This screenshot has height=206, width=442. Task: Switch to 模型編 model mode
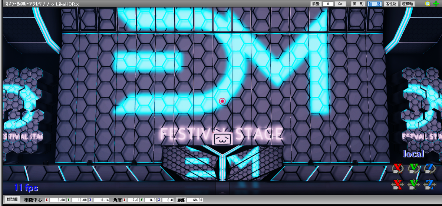12,200
